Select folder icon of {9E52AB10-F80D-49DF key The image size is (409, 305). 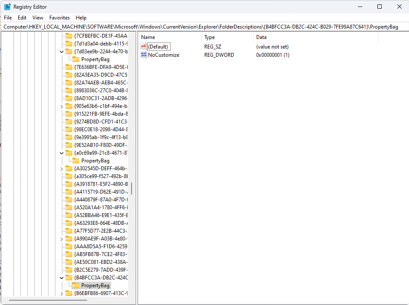(69, 145)
